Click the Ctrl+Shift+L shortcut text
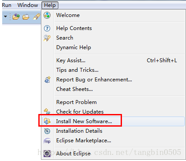This screenshot has height=161, width=186. point(162,60)
